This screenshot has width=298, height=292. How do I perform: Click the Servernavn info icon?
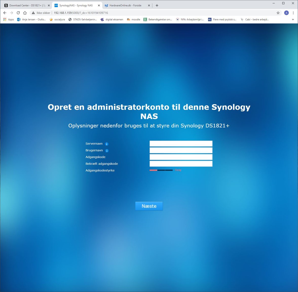click(107, 144)
